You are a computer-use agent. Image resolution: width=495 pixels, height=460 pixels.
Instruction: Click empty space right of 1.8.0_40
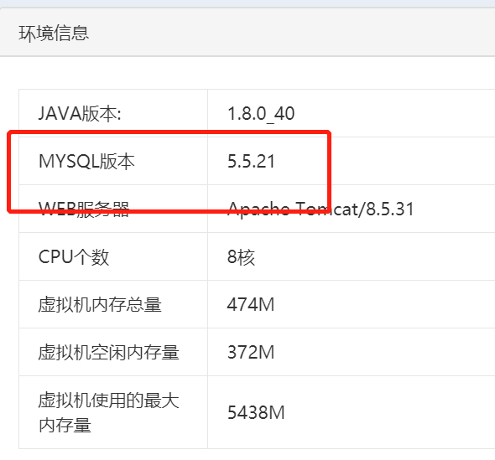(x=394, y=113)
